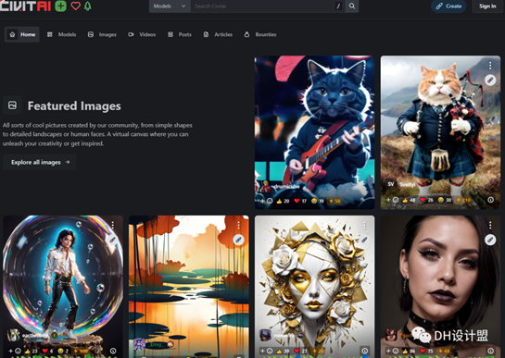
Task: Select the Home tab
Action: pos(22,34)
